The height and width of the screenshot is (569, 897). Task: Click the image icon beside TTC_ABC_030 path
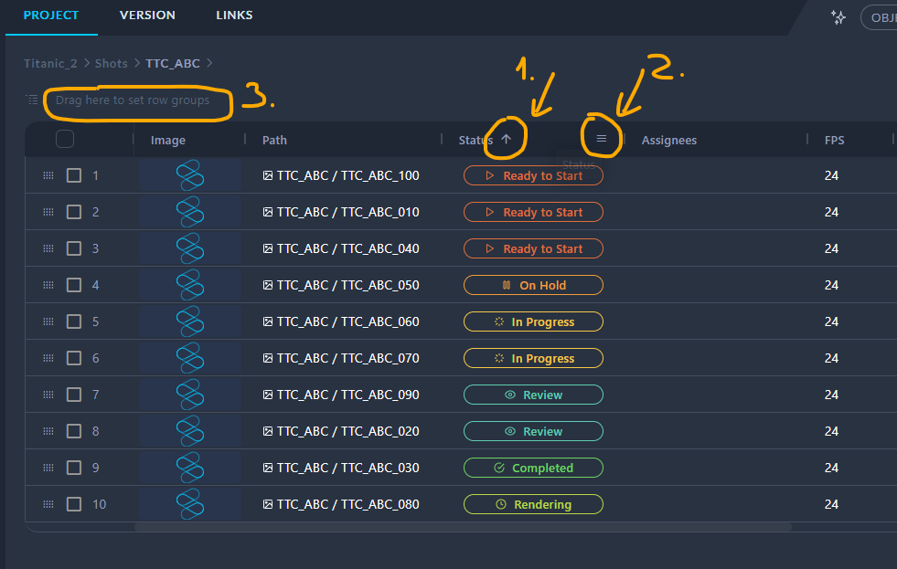(x=268, y=468)
